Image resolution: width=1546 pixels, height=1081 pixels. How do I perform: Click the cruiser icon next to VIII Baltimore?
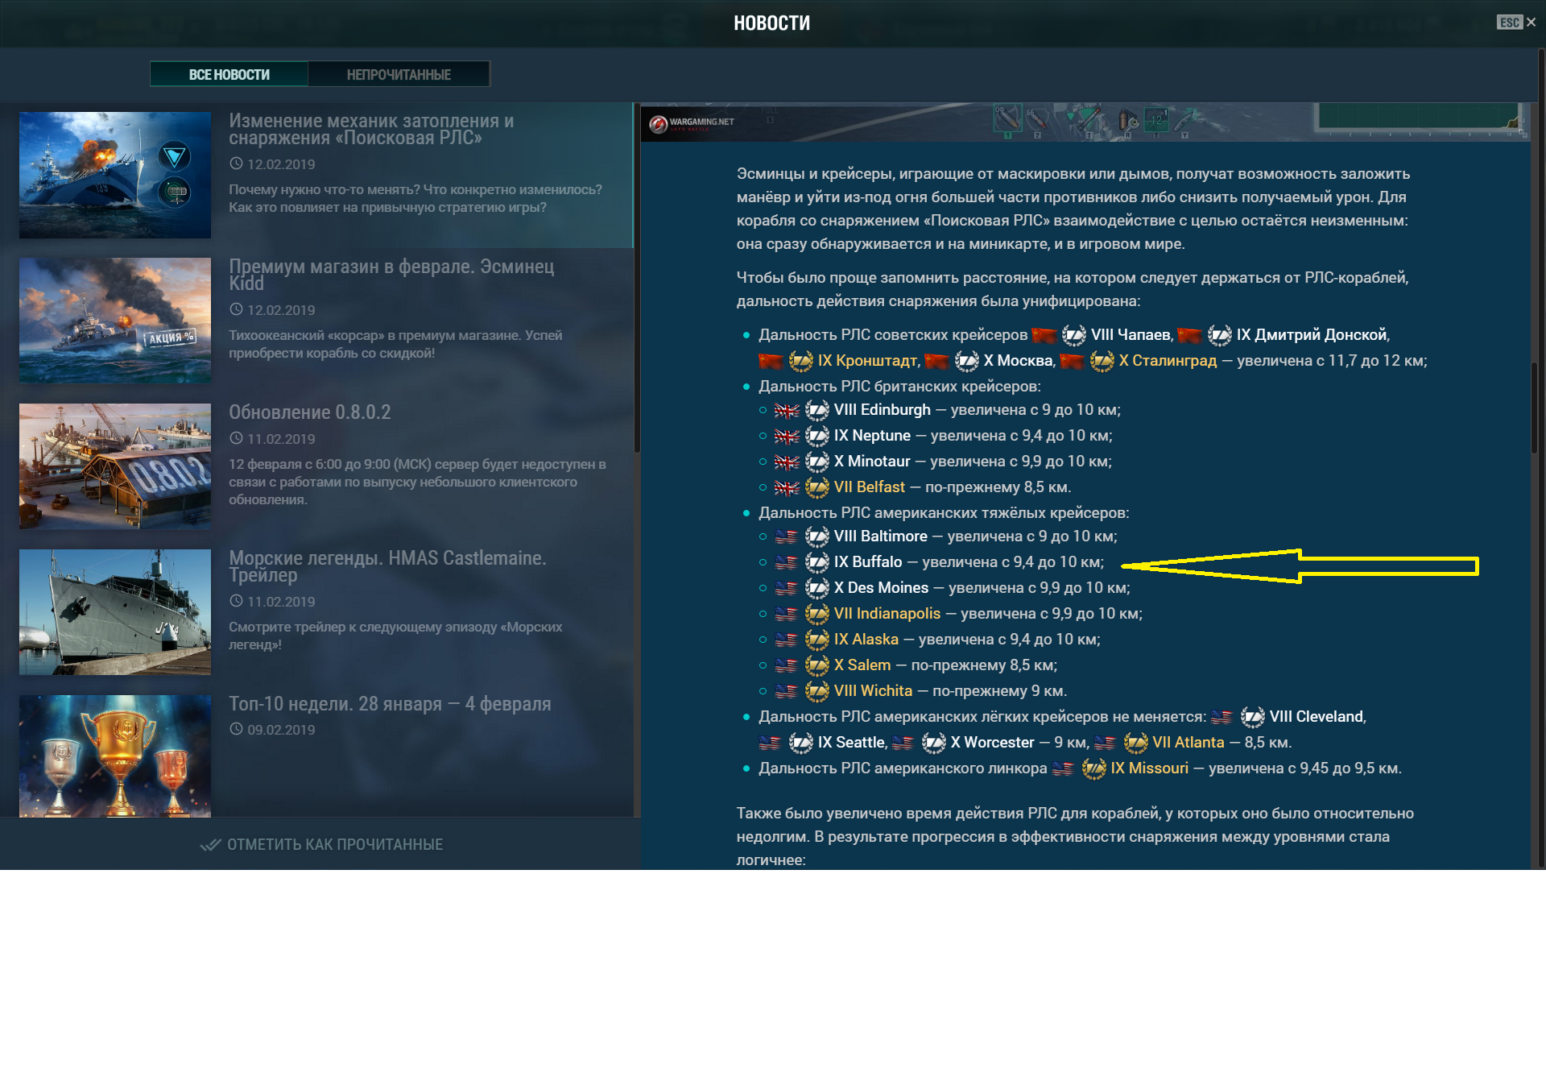(816, 536)
